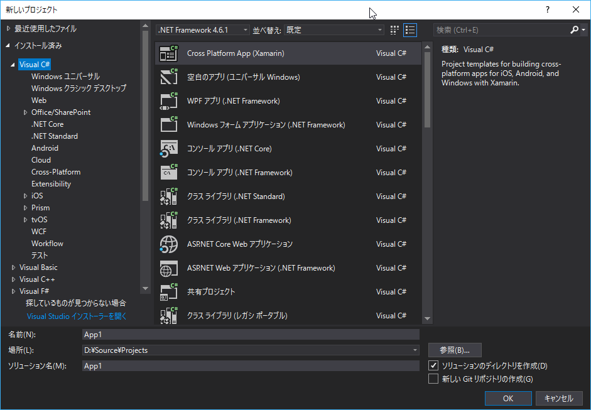Click template list scroll up arrow
Screen dimensions: 591x410
[x=428, y=47]
